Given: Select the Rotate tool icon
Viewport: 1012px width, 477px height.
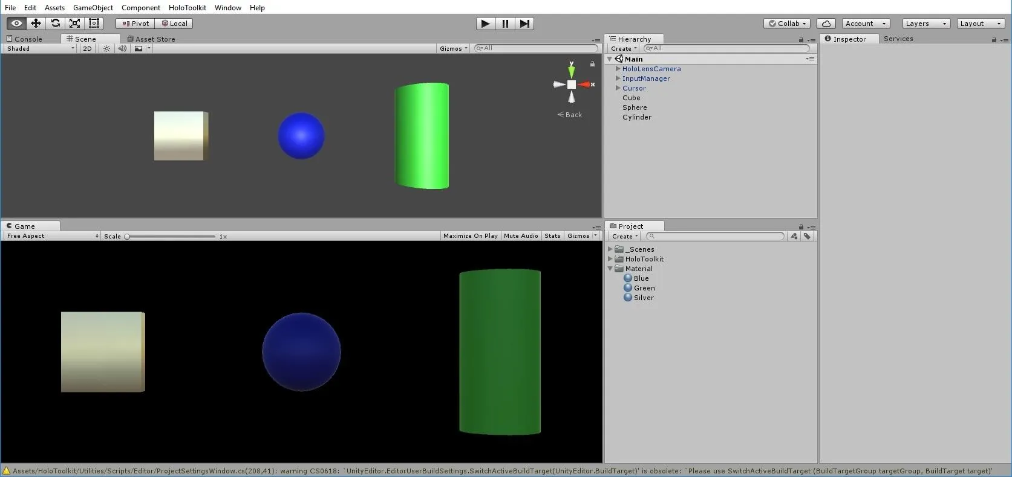Looking at the screenshot, I should tap(55, 23).
